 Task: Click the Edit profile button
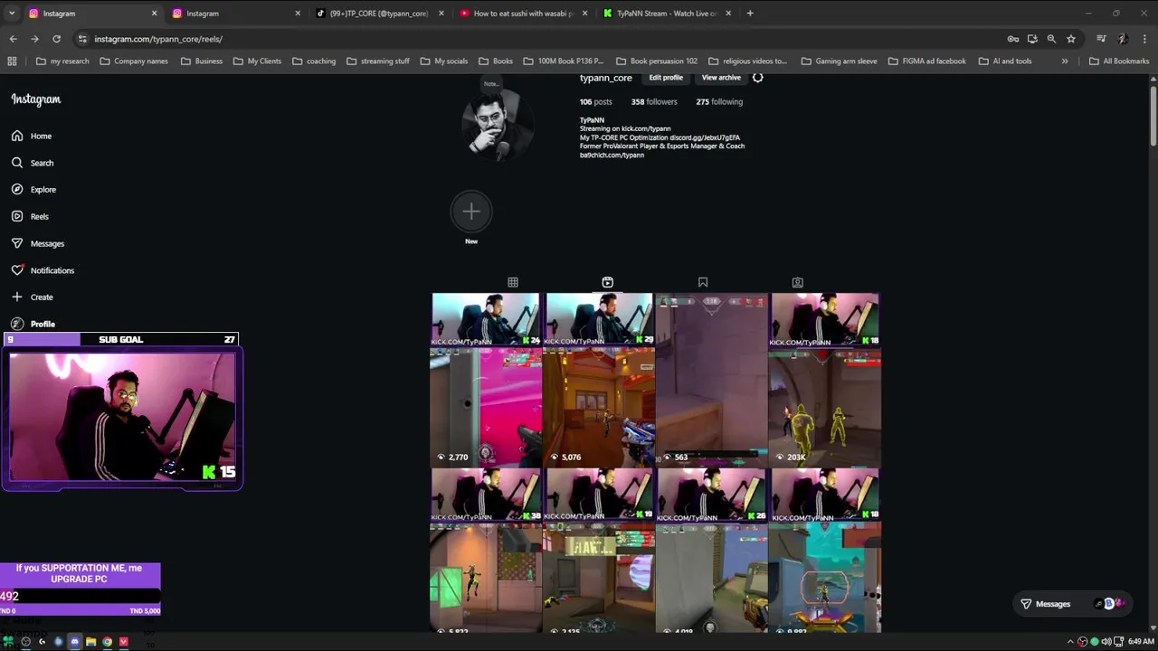point(666,78)
